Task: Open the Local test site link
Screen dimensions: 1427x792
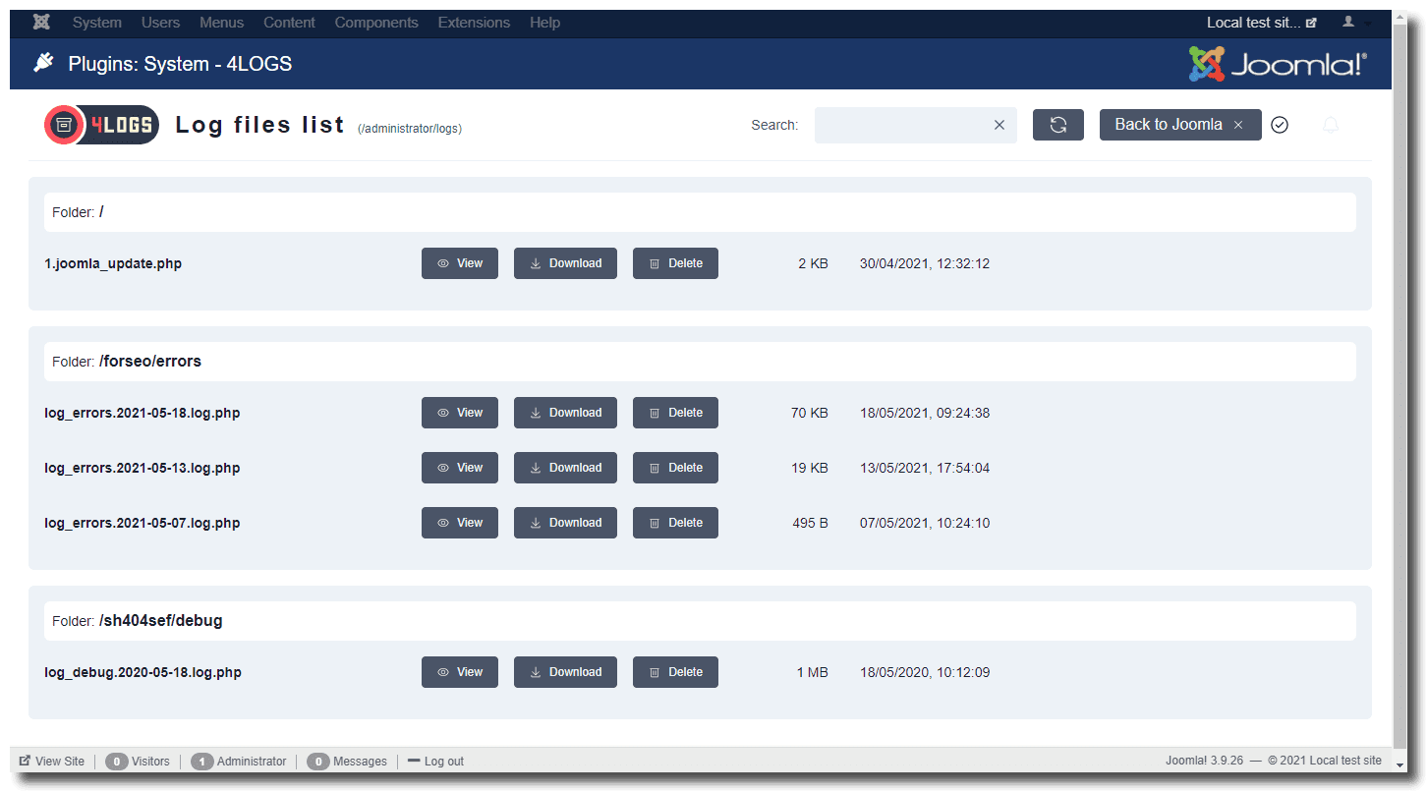Action: (x=1261, y=23)
